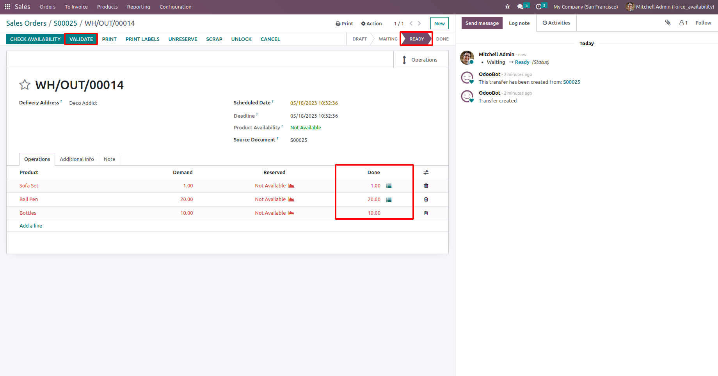Delete the Ball Pen line trash icon
Screen dimensions: 718x376
(x=426, y=199)
